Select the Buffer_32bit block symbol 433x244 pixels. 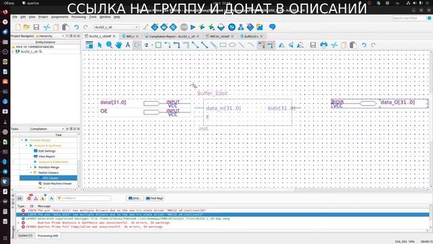coord(248,113)
